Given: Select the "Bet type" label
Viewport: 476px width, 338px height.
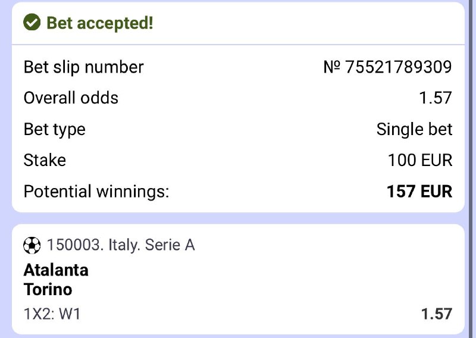Looking at the screenshot, I should [x=54, y=129].
